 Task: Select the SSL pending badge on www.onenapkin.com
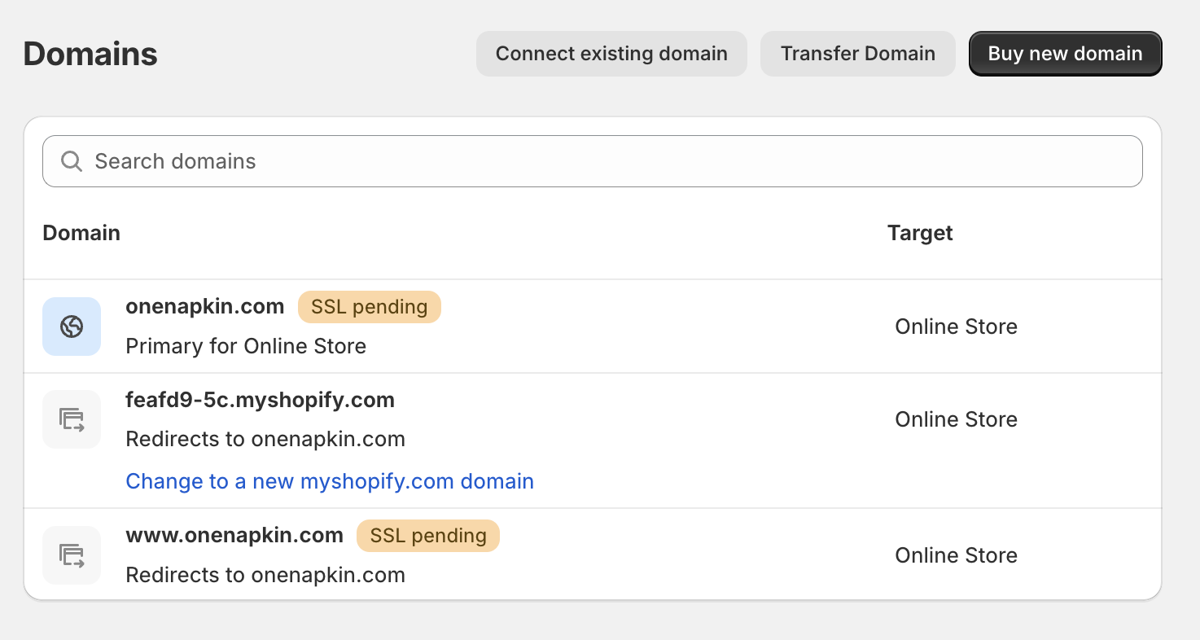pyautogui.click(x=428, y=536)
